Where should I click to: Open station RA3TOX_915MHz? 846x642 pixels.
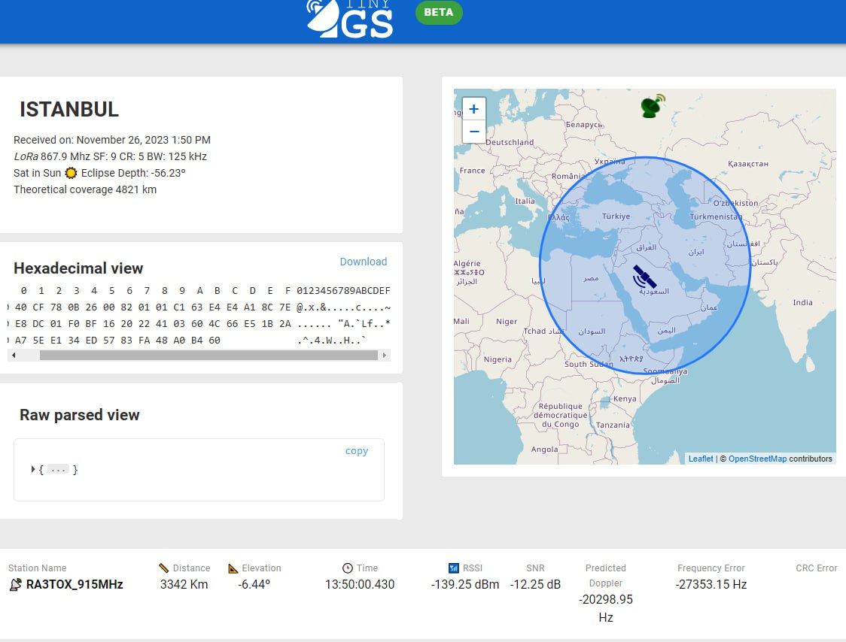coord(75,584)
